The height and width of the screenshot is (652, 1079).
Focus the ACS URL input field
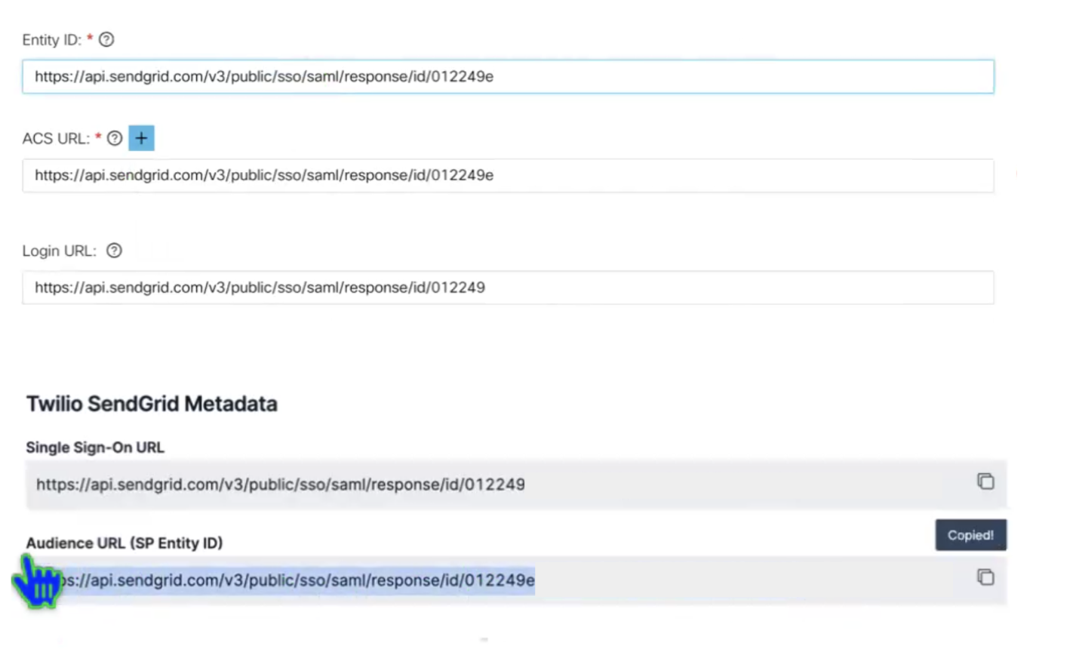(x=508, y=176)
